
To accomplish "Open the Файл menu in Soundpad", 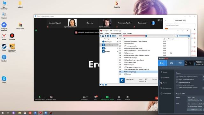I will (x=102, y=33).
